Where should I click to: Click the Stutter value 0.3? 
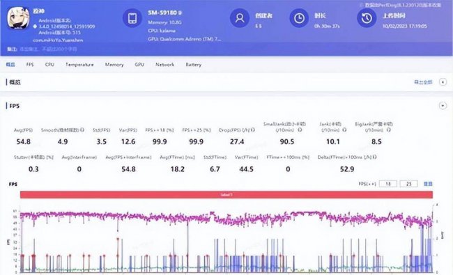(x=33, y=169)
